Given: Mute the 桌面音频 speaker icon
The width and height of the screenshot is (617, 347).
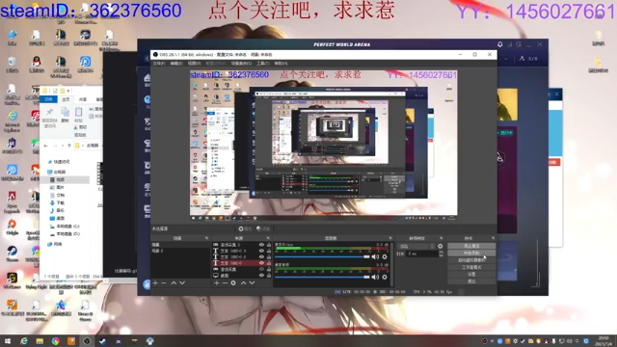Looking at the screenshot, I should point(375,277).
